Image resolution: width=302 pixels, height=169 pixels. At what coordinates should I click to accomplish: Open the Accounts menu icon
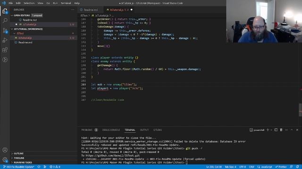5,150
